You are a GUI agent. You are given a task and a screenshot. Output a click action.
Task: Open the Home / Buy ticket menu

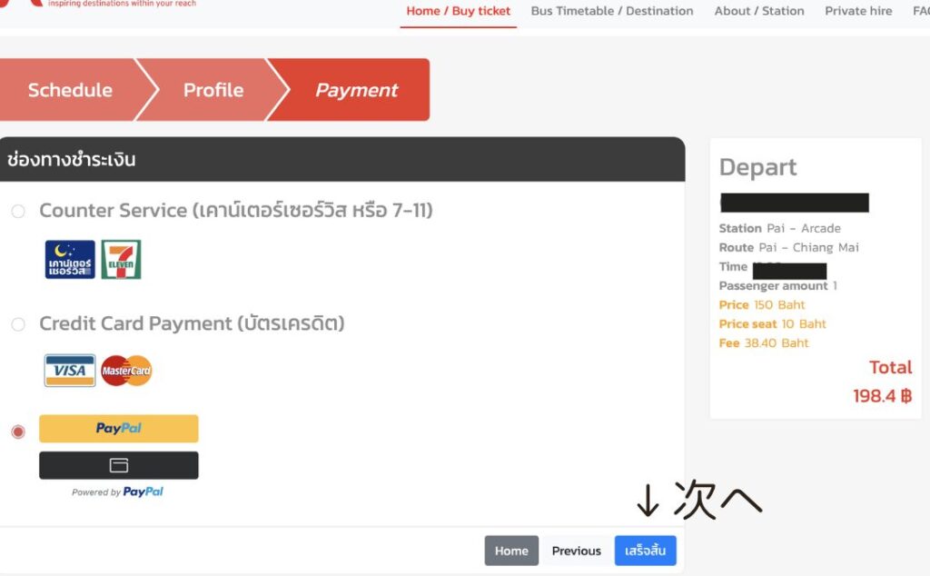[458, 12]
